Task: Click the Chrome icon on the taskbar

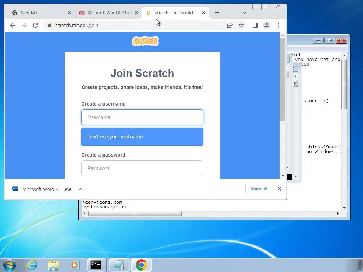Action: (x=141, y=265)
